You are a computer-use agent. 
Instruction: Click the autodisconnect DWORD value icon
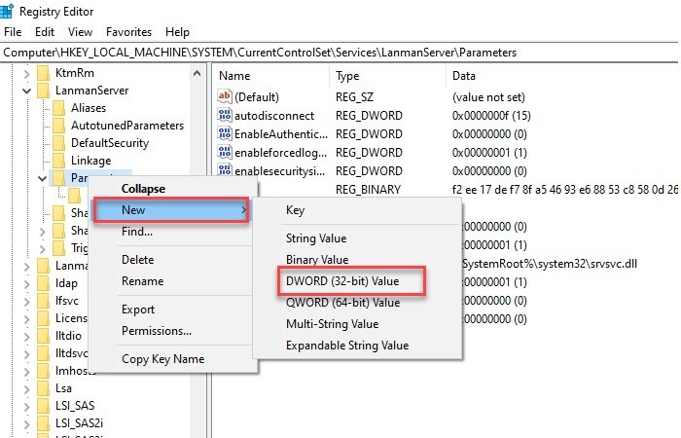coord(225,115)
